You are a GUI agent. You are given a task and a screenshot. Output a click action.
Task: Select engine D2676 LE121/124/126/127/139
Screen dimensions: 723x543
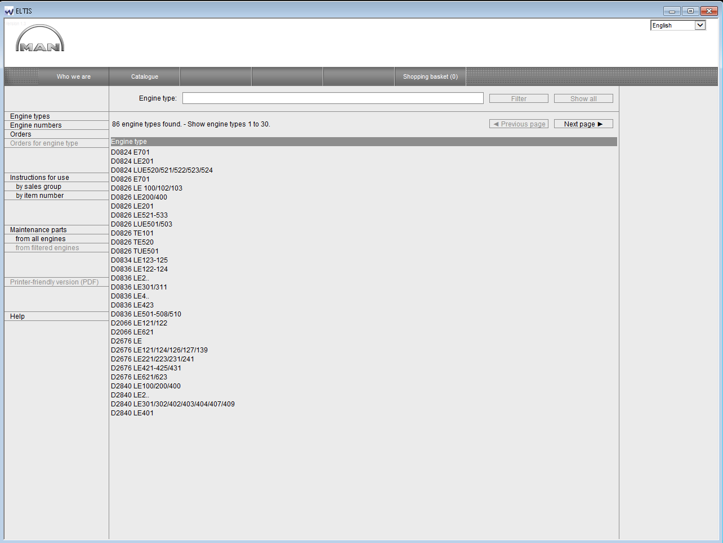click(159, 350)
